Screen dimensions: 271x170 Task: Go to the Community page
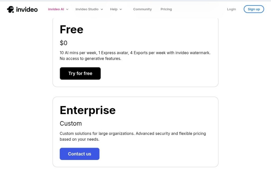coord(142,9)
